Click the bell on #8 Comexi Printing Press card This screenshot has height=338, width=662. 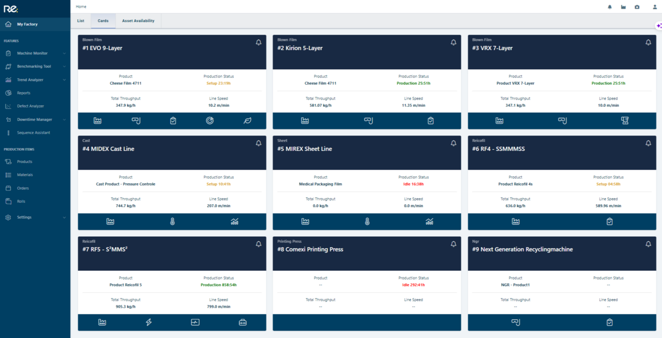[x=453, y=244]
